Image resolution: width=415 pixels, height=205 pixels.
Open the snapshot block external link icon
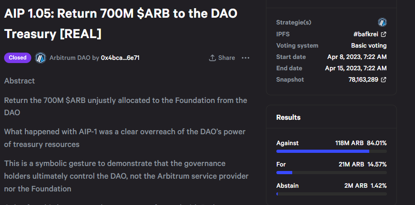point(384,80)
